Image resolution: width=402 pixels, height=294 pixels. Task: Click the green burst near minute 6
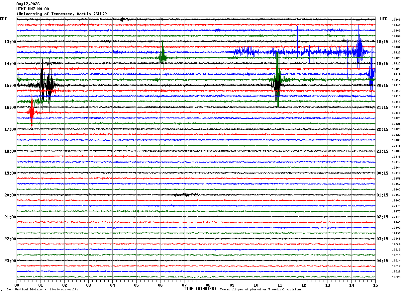(x=162, y=56)
